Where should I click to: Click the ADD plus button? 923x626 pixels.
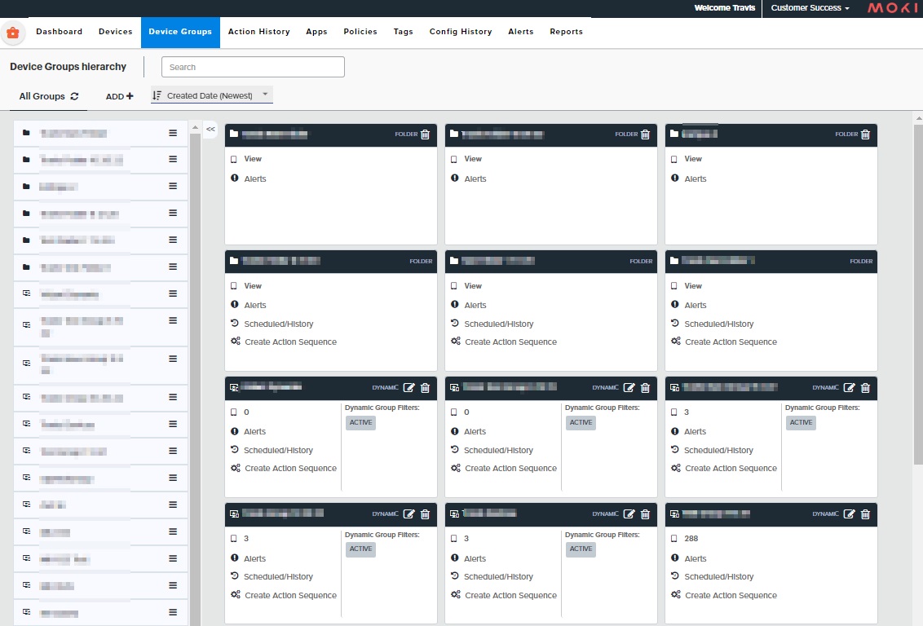[x=120, y=96]
